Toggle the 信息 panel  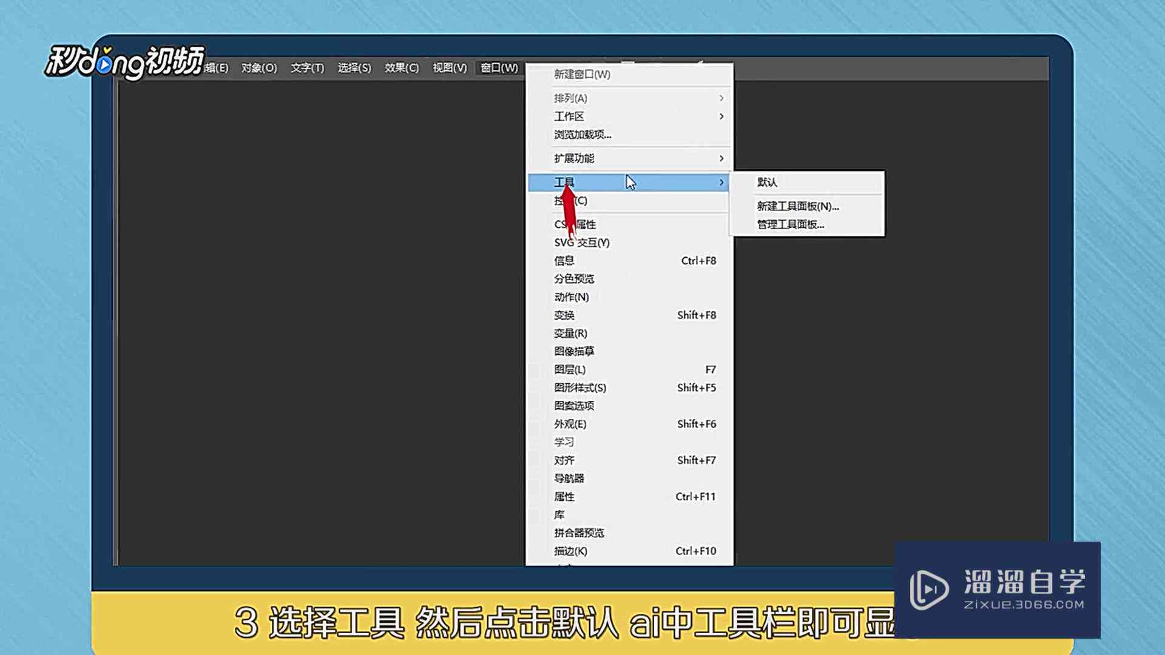[x=630, y=261]
